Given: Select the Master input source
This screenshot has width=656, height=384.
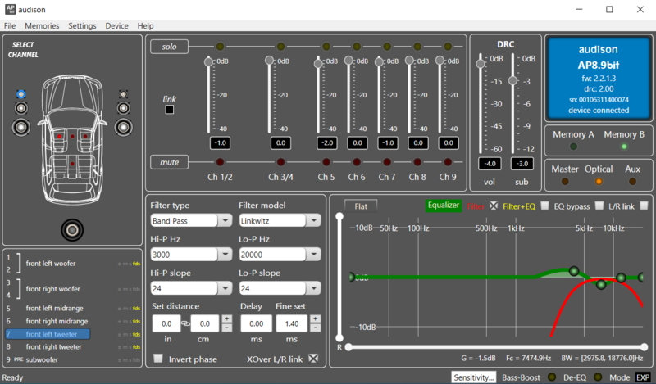Looking at the screenshot, I should point(565,181).
